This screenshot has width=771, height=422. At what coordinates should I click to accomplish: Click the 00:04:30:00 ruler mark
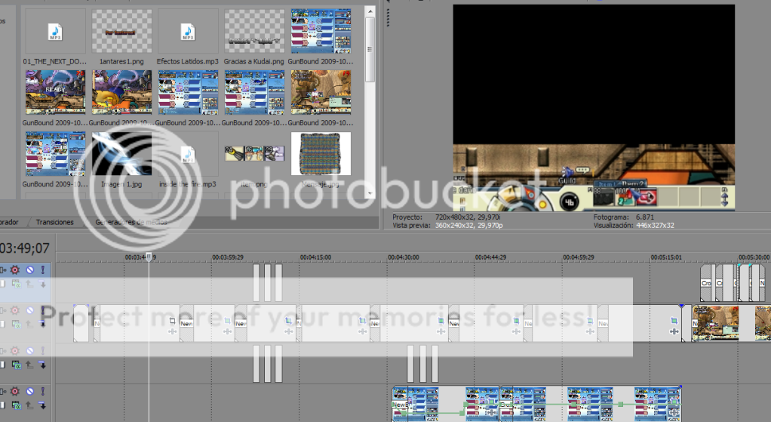[403, 257]
